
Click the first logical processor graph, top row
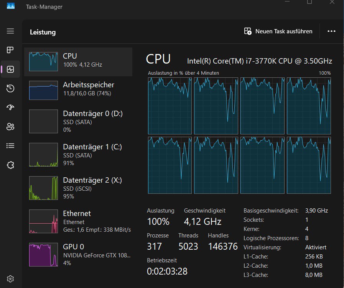[170, 106]
